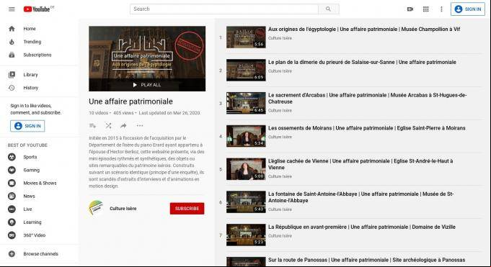The width and height of the screenshot is (491, 267).
Task: Open the create video camera icon
Action: point(410,9)
